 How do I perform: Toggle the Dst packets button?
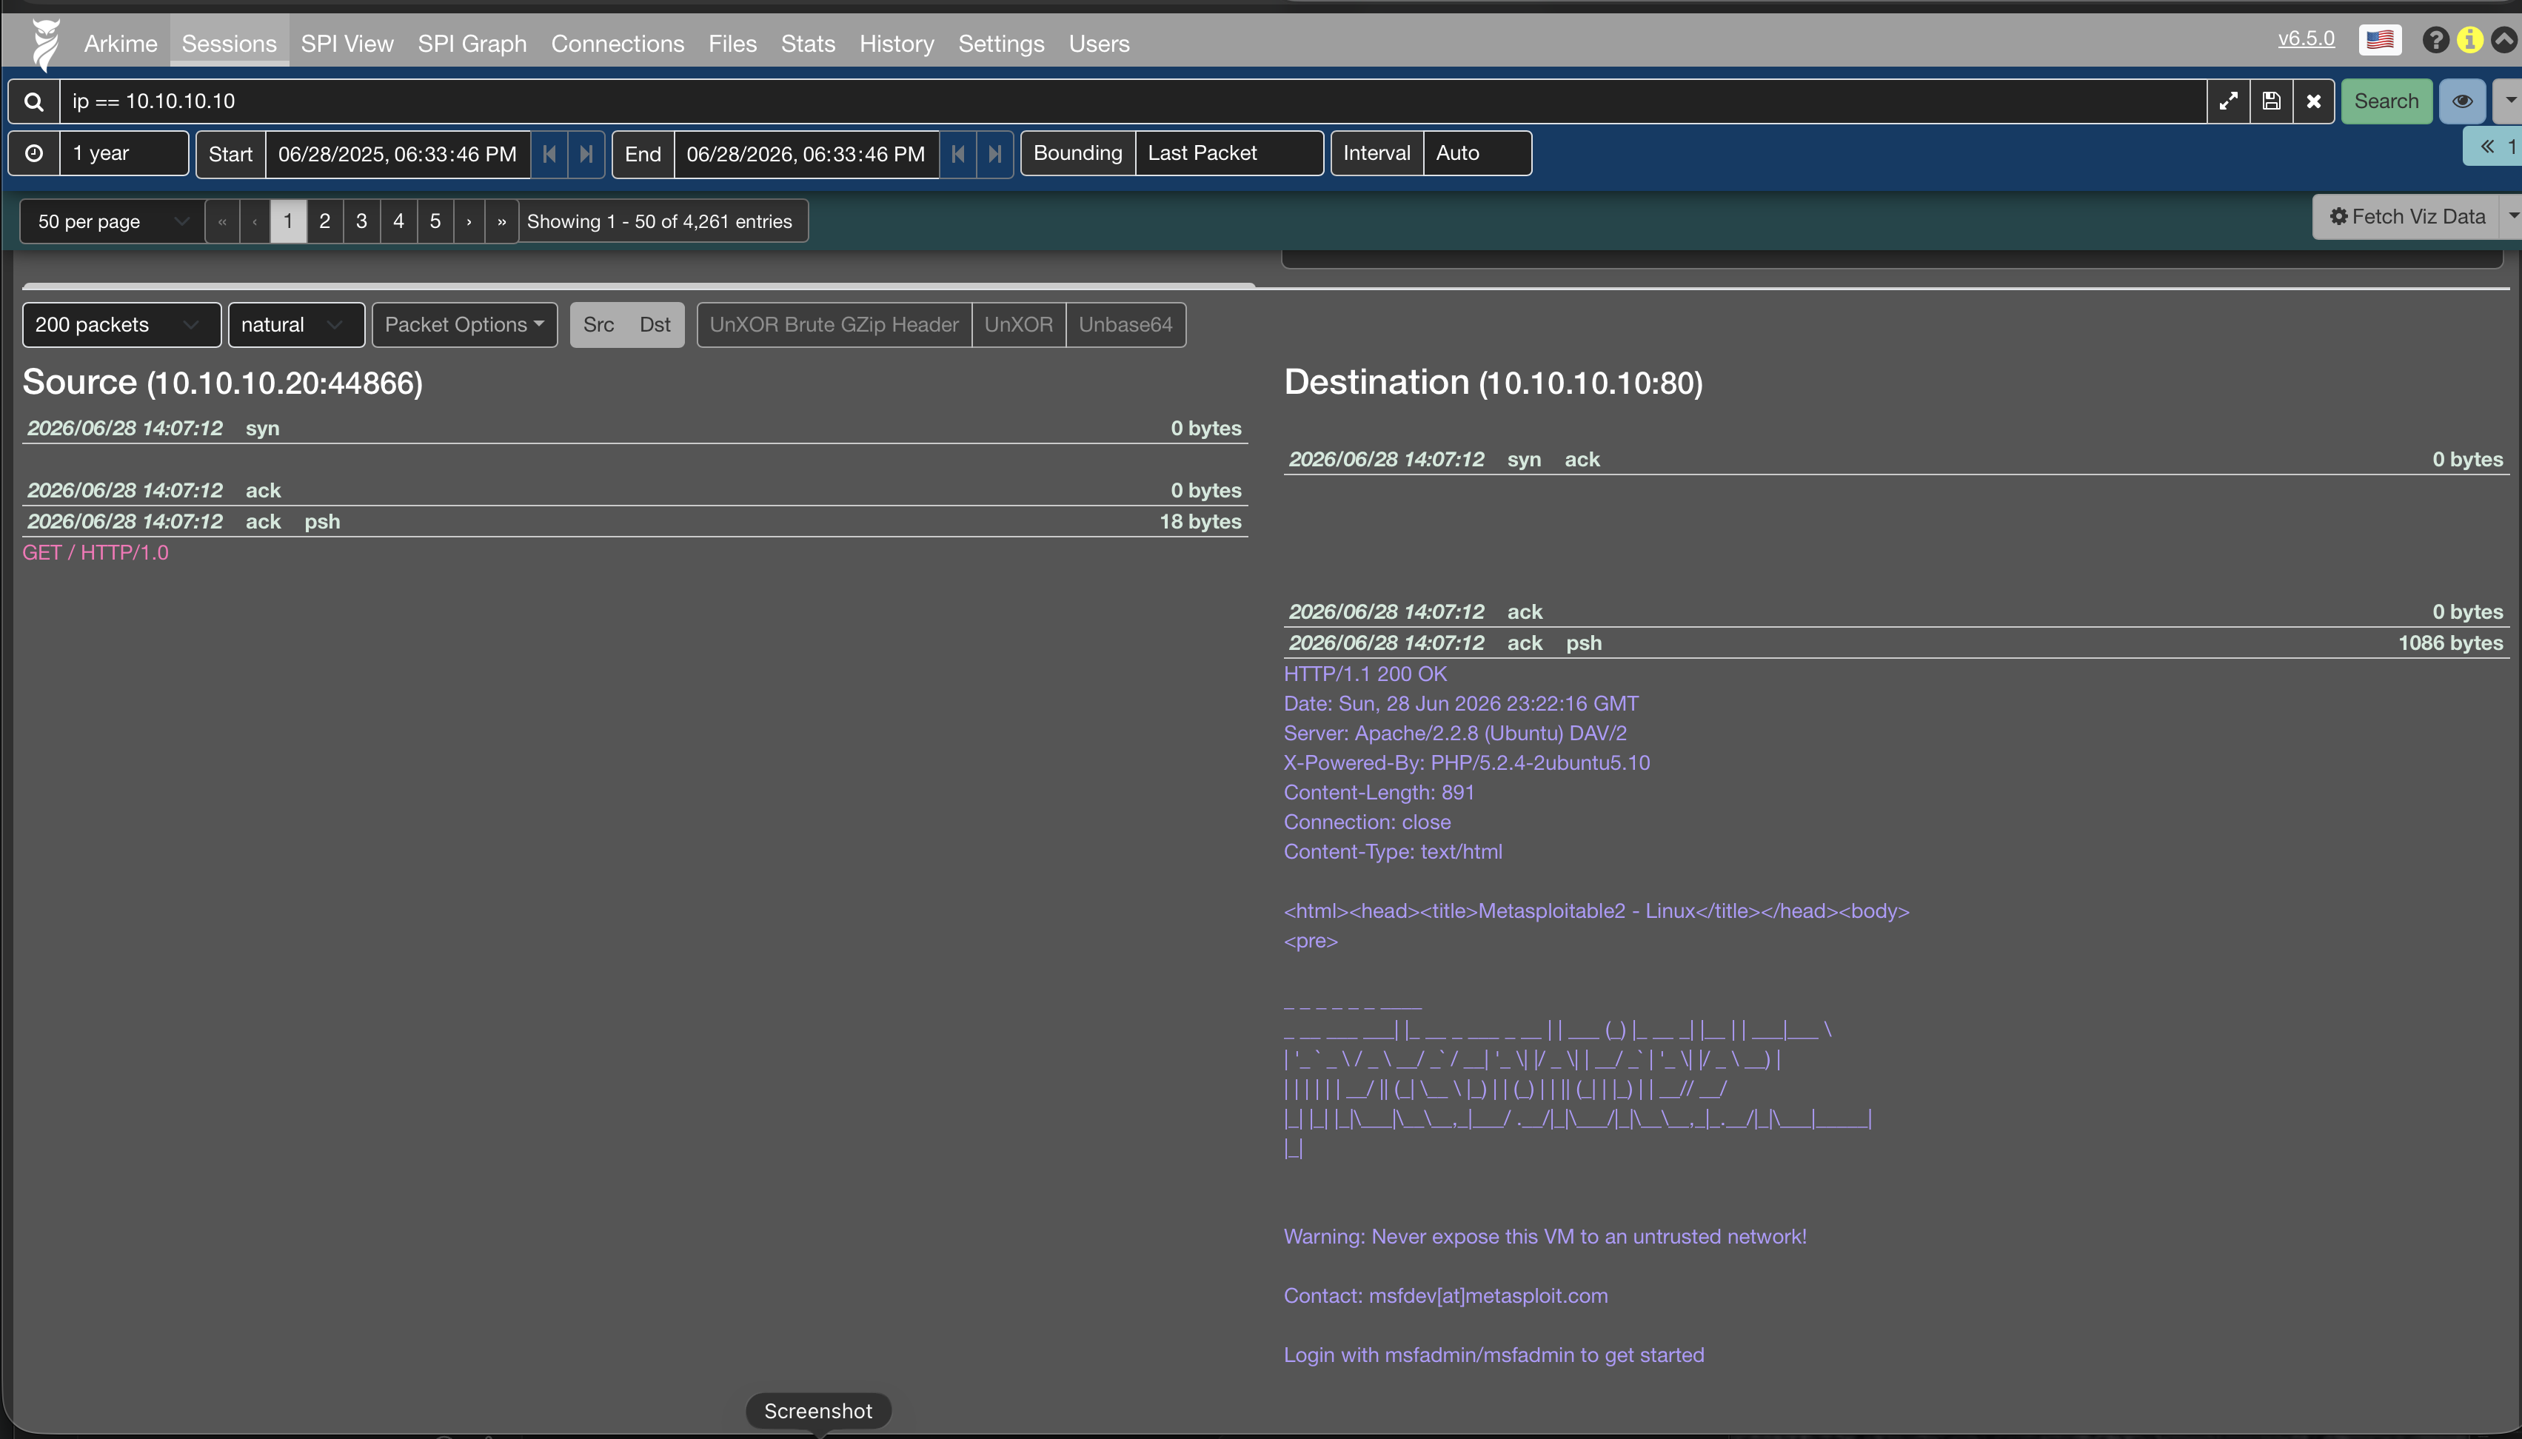[655, 325]
